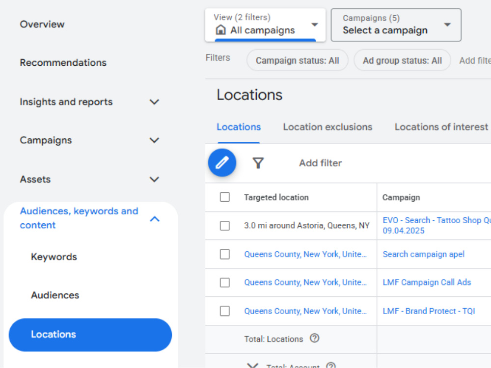Open the Select a campaign dropdown
This screenshot has width=491, height=368.
pos(396,25)
